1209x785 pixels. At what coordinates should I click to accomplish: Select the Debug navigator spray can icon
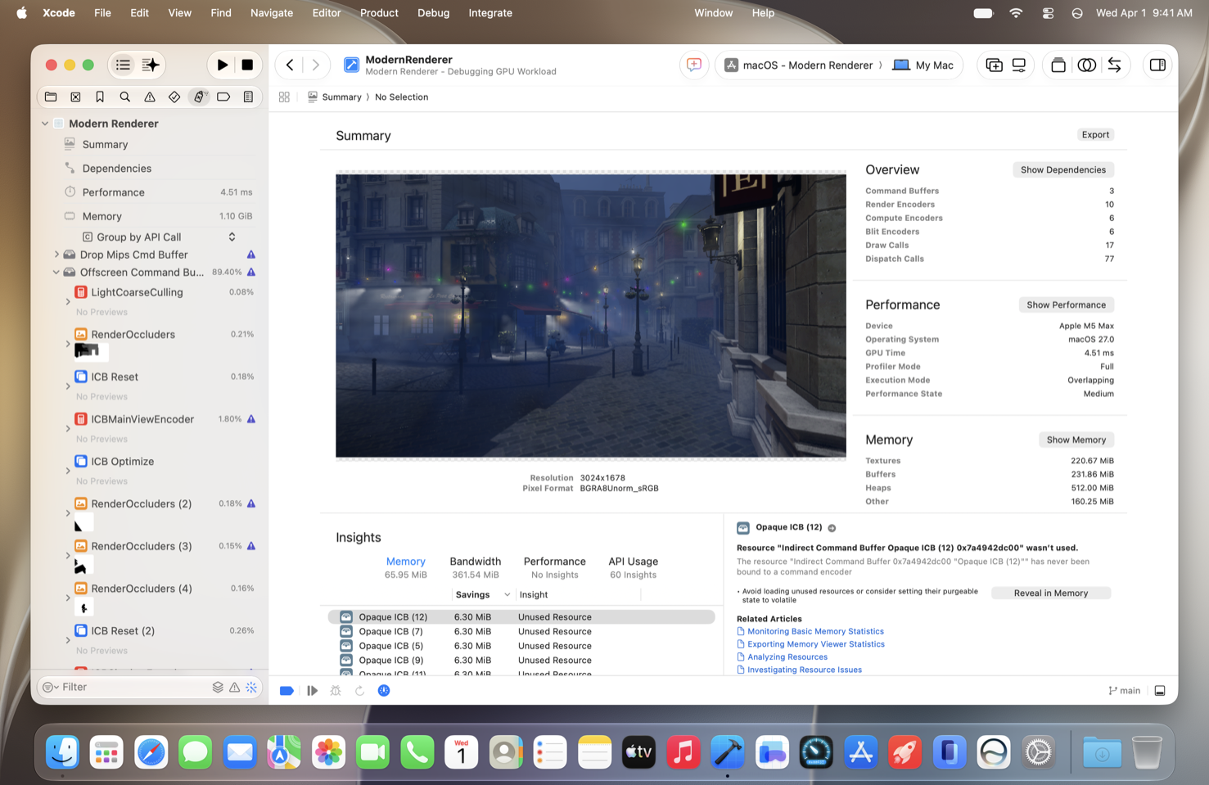coord(199,97)
